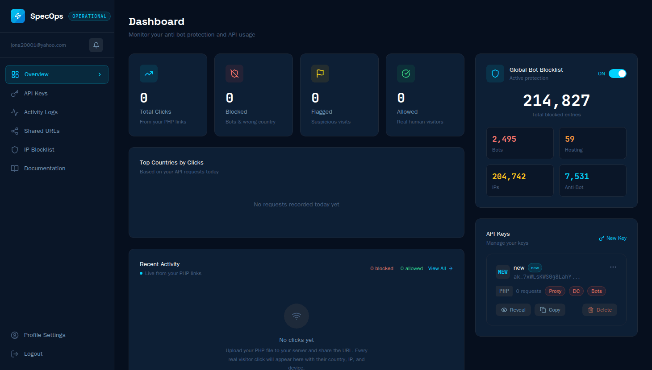The image size is (652, 370).
Task: Click the Allowed stat's checkmark icon
Action: [405, 74]
